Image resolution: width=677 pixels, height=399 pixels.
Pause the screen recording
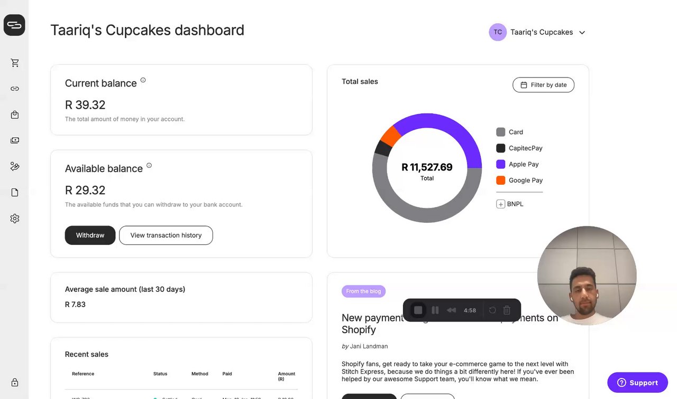pos(435,310)
